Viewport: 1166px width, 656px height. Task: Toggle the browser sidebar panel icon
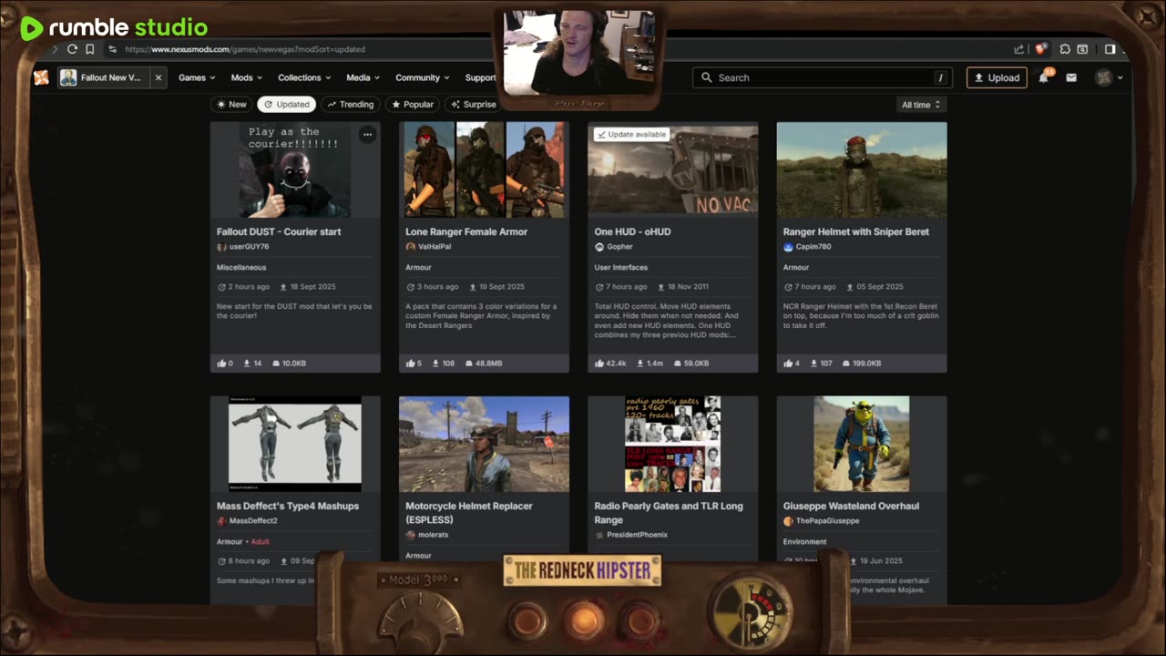click(1110, 49)
